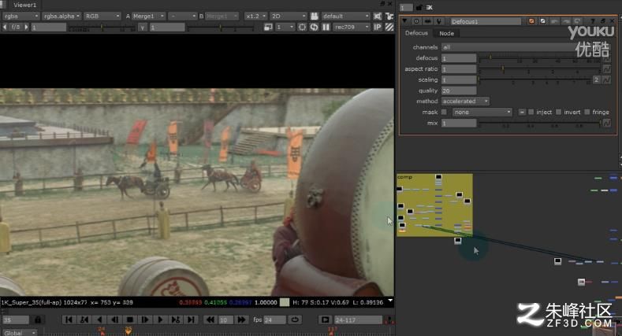Click the Defocus1 node name field
622x336 pixels.
(485, 21)
